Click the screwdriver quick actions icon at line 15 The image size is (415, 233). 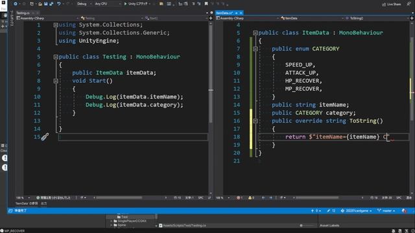45,137
